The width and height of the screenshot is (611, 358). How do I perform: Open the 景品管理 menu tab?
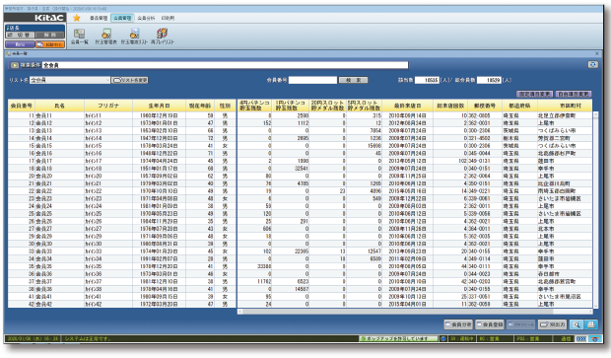tap(99, 18)
